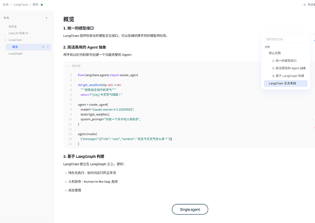Jump to 1. 统一的模型接口 in outline
This screenshot has height=223, width=315.
[x=284, y=61]
